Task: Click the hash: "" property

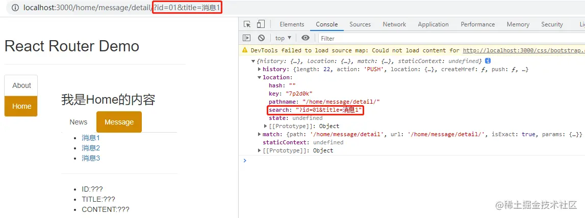Action: (x=282, y=85)
